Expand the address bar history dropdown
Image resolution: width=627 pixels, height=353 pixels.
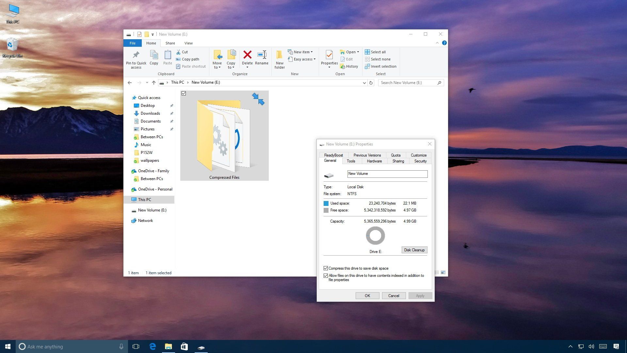tap(364, 83)
